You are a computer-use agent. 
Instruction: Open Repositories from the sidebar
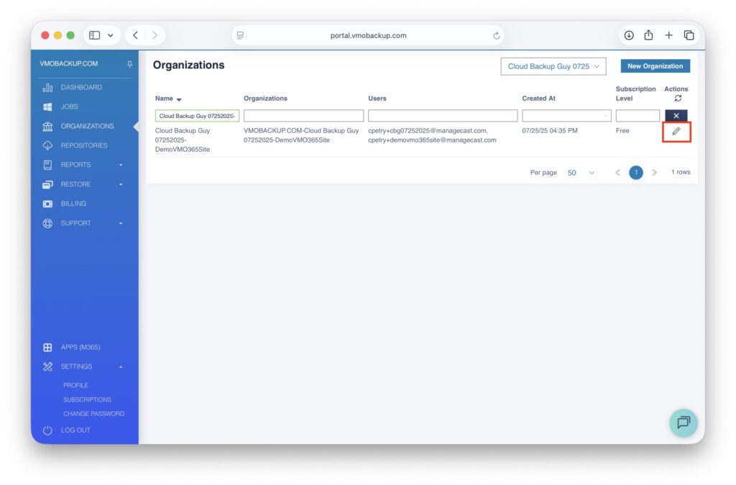[x=83, y=145]
